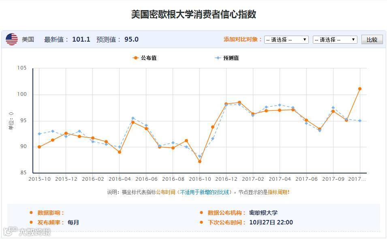387x239 pixels.
Task: Click the 数据公布机构 密歇根大学 entry
Action: [243, 213]
